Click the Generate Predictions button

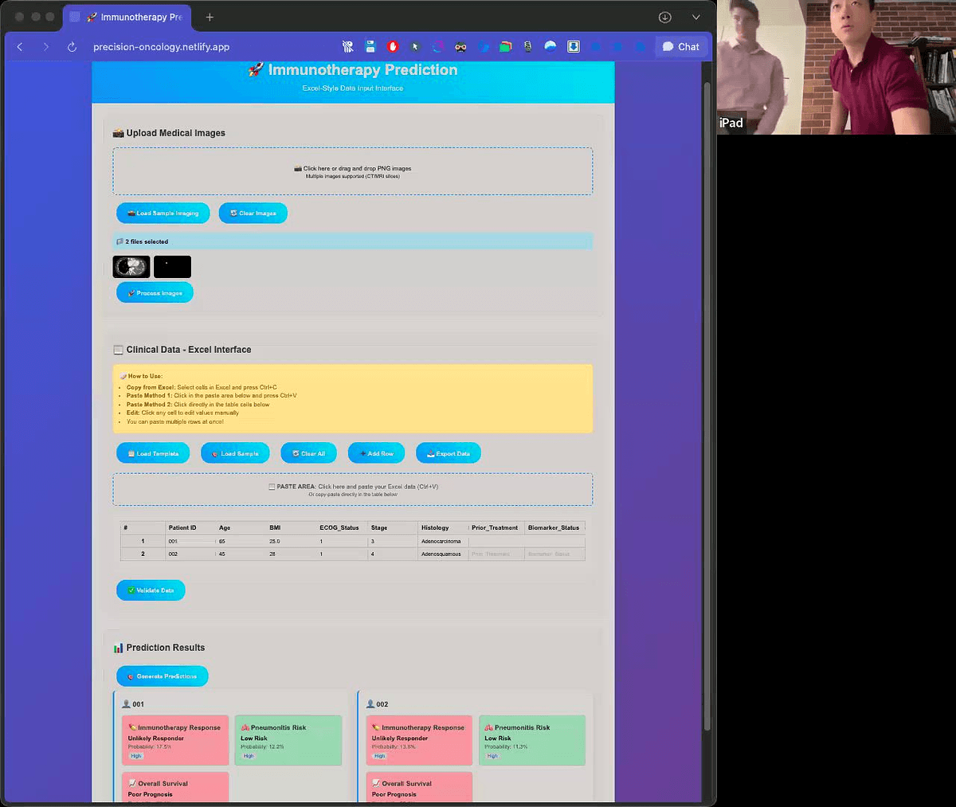162,676
